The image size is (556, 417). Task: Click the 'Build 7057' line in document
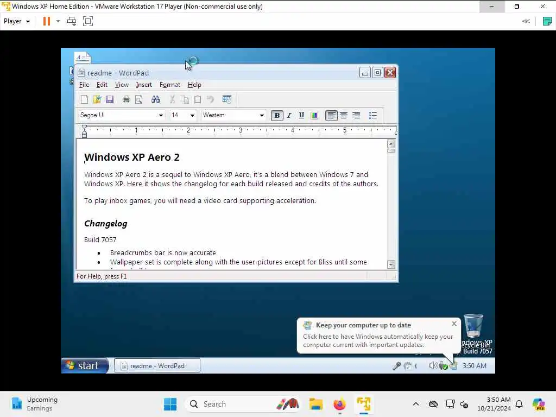[x=100, y=239]
